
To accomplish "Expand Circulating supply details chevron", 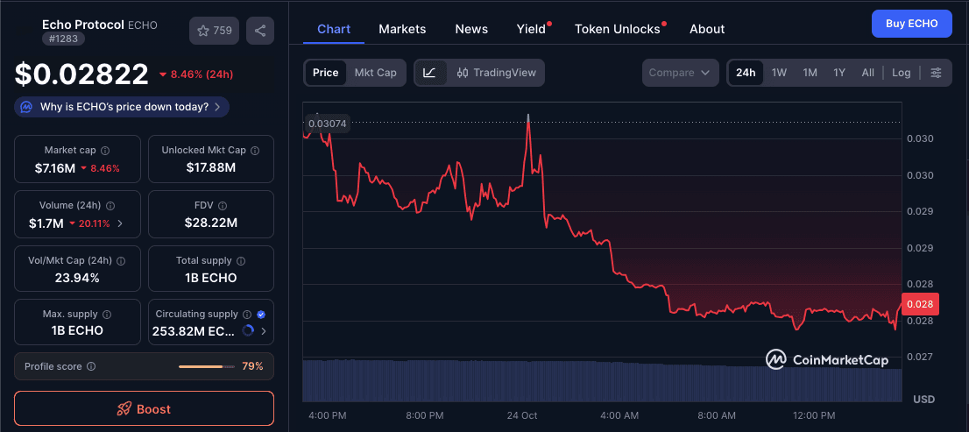I will (264, 331).
